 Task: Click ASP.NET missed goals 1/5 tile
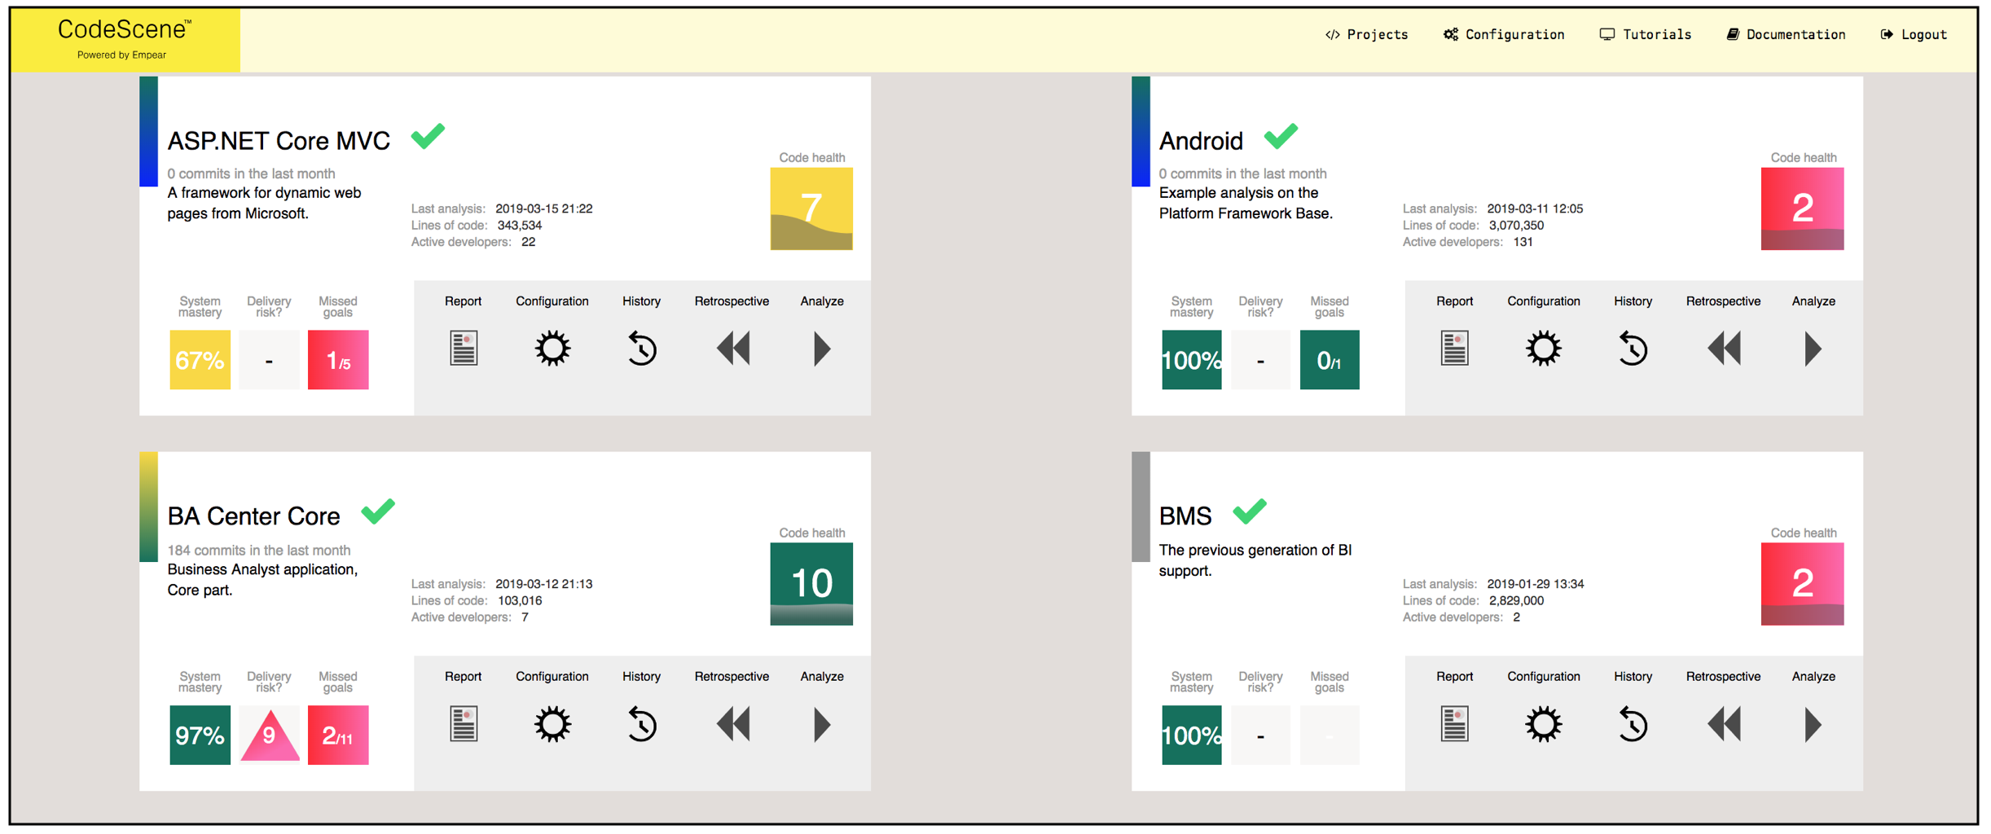tap(338, 359)
